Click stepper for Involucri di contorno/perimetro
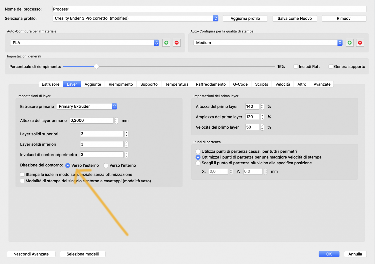375x264 pixels. [126, 155]
